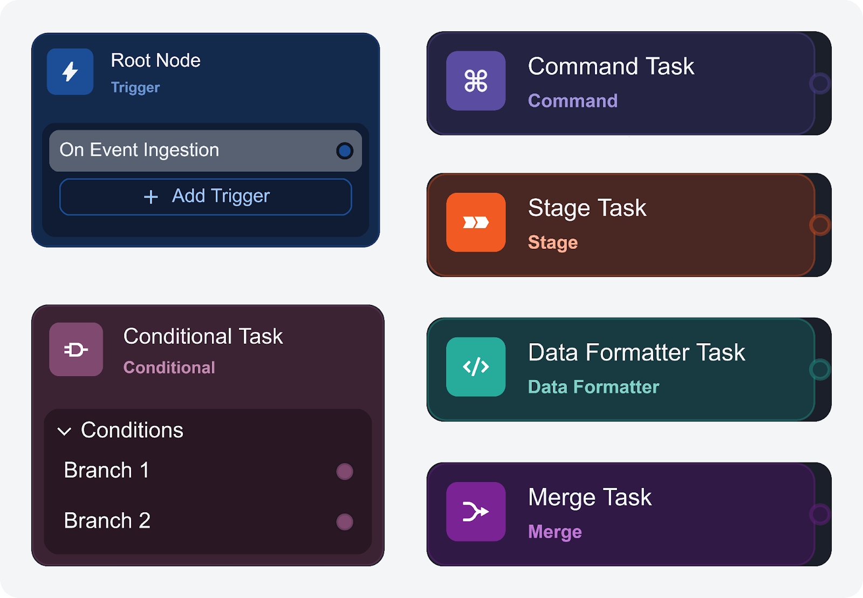This screenshot has width=863, height=598.
Task: Click the Root Node lightning bolt icon
Action: (70, 72)
